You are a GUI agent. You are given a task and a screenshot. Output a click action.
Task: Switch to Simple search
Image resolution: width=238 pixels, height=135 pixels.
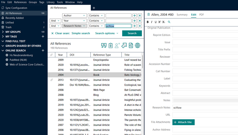click(x=81, y=33)
